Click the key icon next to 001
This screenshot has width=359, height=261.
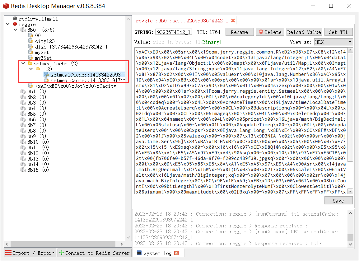pyautogui.click(x=31, y=35)
